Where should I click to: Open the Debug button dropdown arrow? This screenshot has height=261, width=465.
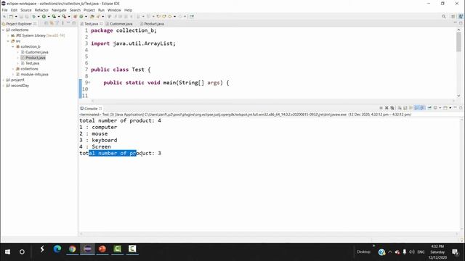tap(39, 17)
